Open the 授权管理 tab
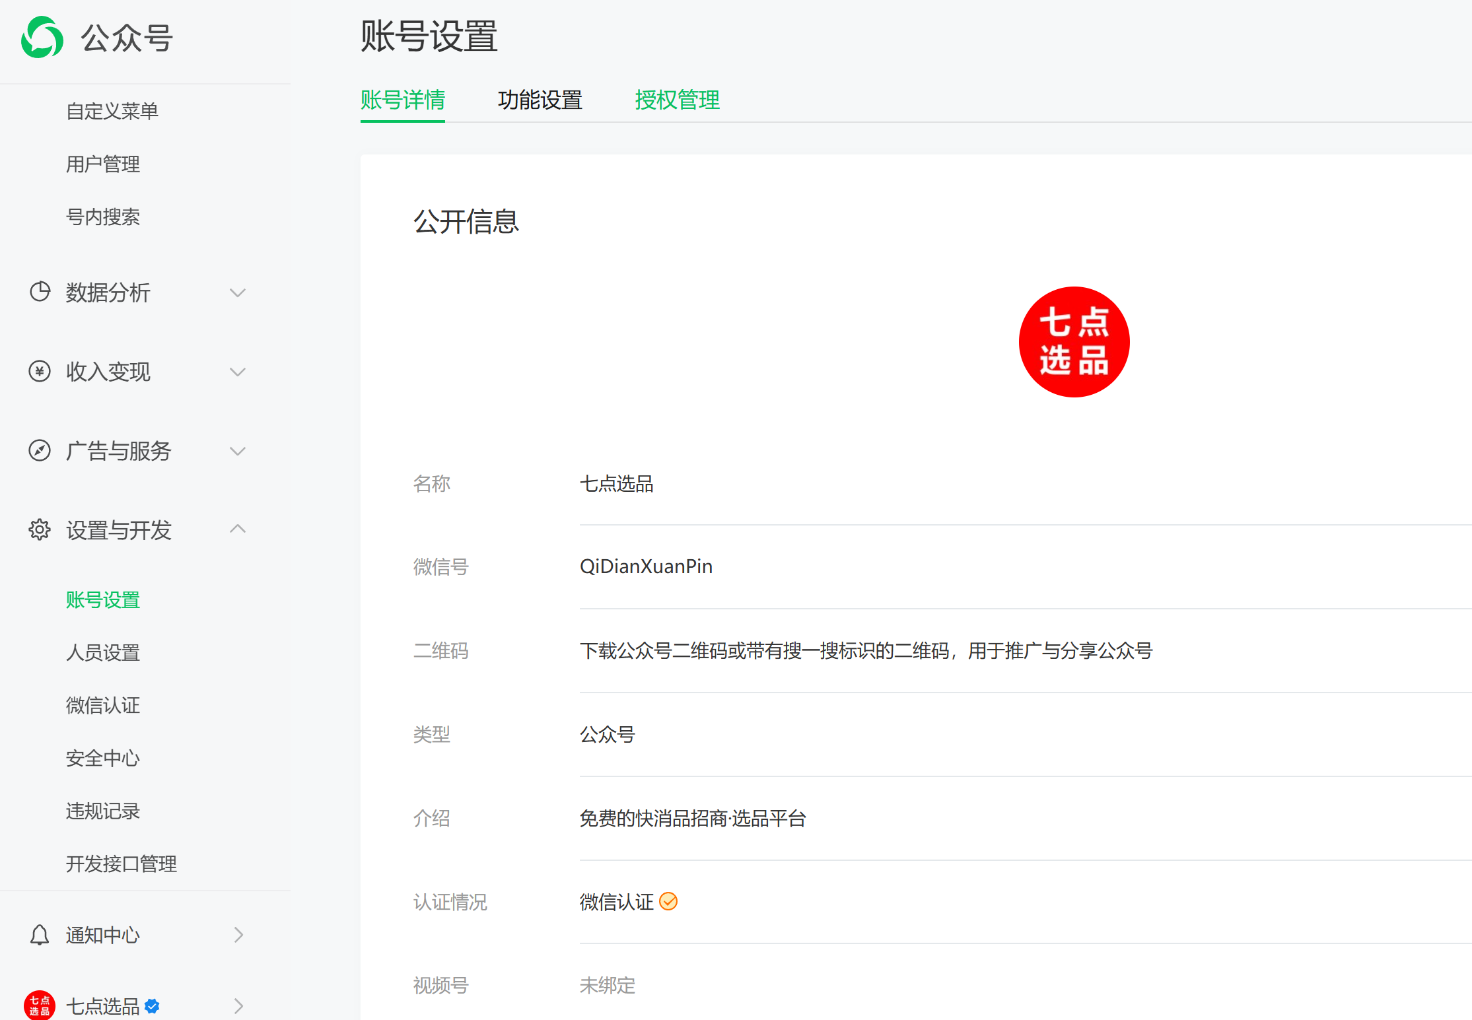 tap(677, 100)
